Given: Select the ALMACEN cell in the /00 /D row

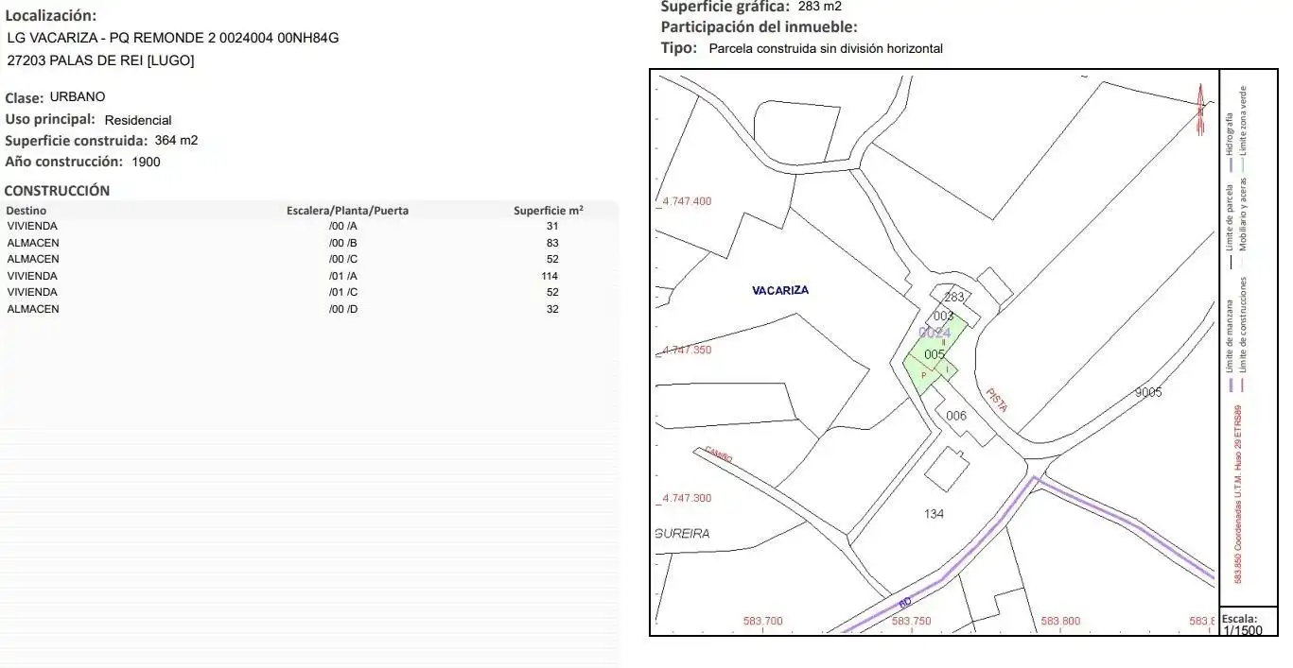Looking at the screenshot, I should pyautogui.click(x=33, y=309).
